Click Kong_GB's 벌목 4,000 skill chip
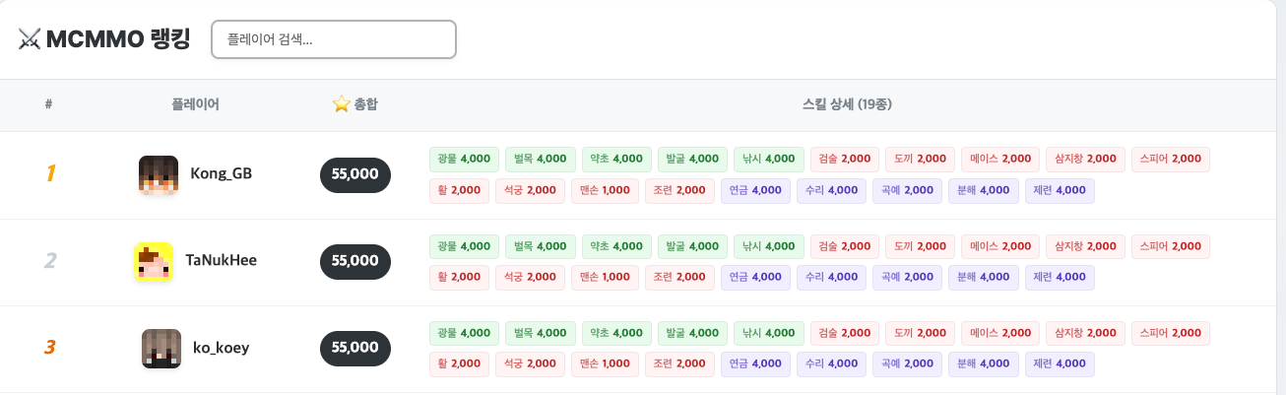The height and width of the screenshot is (395, 1286). click(540, 159)
